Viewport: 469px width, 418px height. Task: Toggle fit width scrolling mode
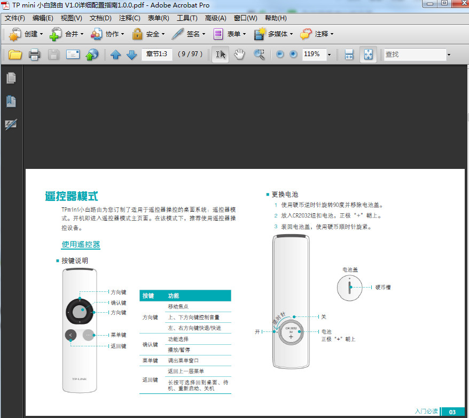pos(349,55)
